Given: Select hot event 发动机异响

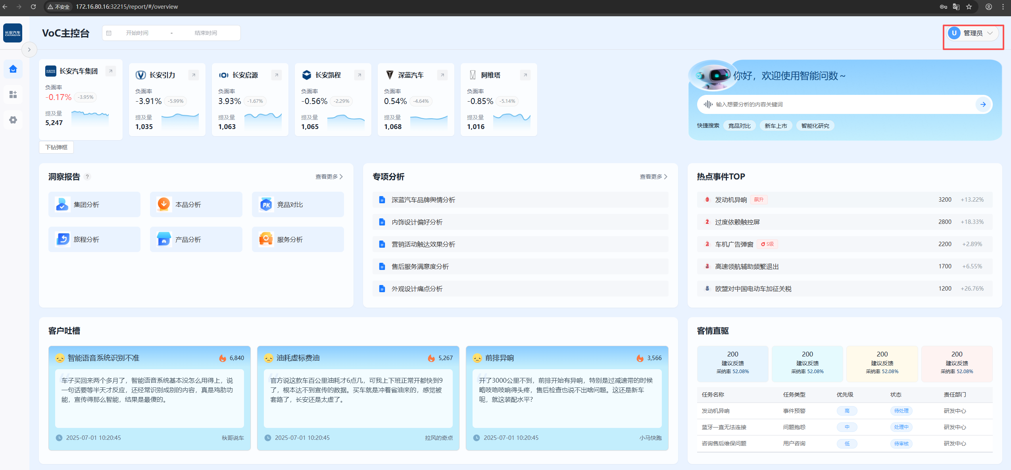Looking at the screenshot, I should pos(845,200).
